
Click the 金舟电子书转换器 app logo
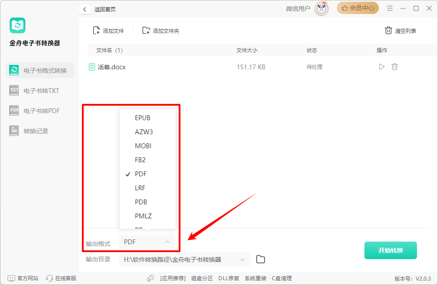[18, 25]
